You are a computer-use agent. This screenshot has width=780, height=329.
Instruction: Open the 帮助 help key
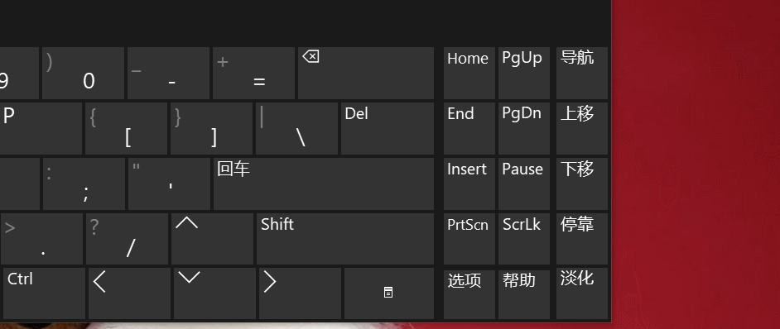click(524, 293)
